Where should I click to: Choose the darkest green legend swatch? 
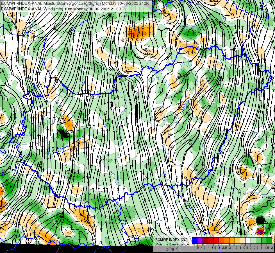[x=269, y=240]
